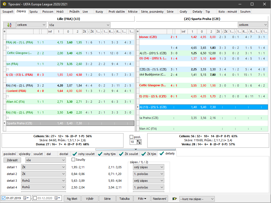
Task: Tick the 'Součty' checkbox
Action: pos(73,160)
